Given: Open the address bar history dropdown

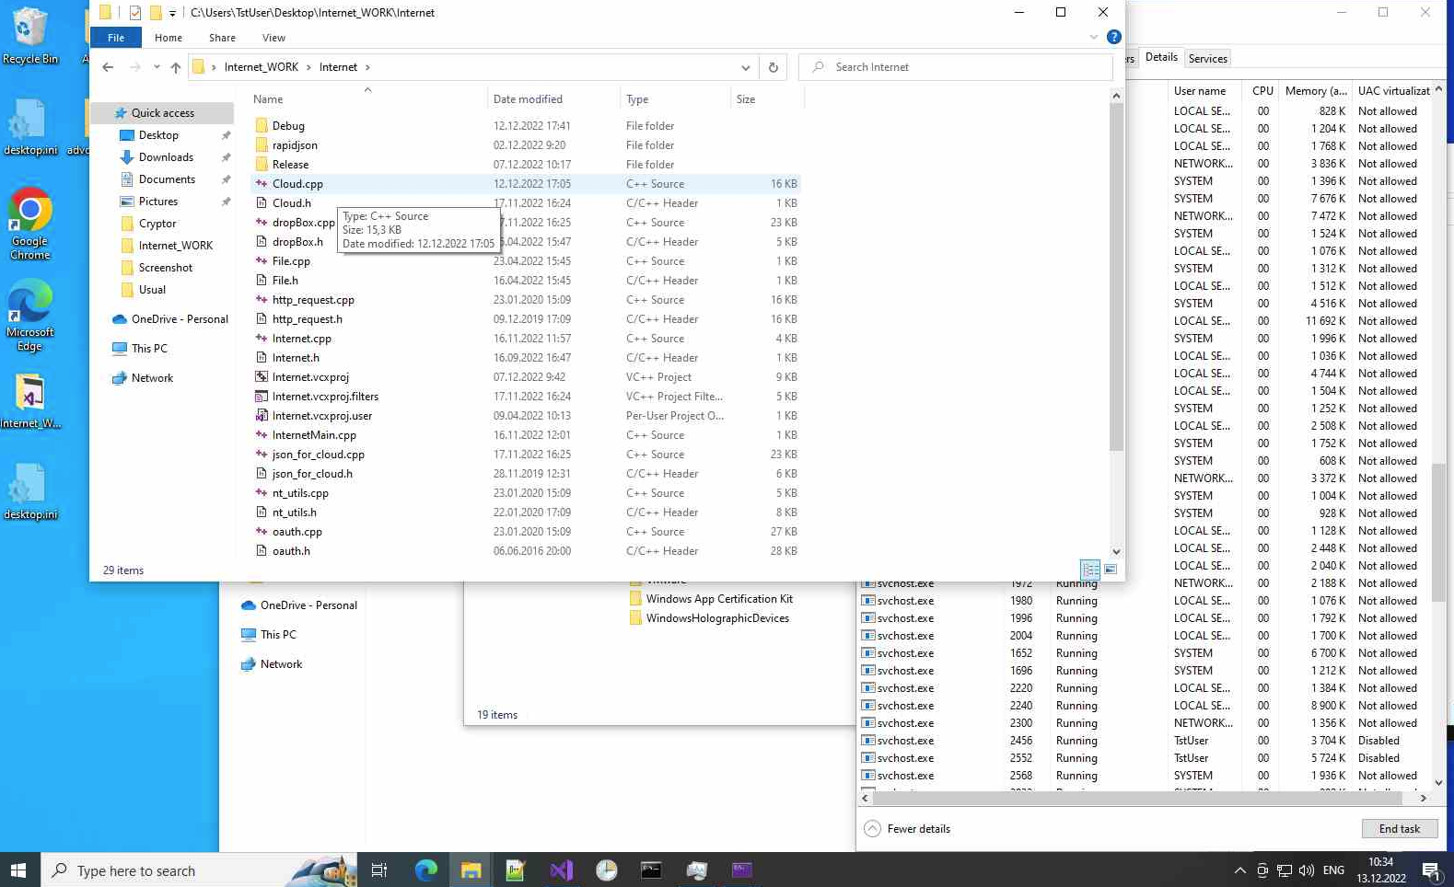Looking at the screenshot, I should 745,67.
